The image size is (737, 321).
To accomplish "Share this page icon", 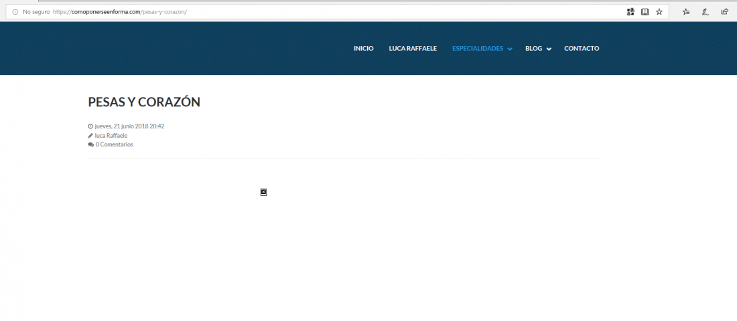I will point(724,12).
